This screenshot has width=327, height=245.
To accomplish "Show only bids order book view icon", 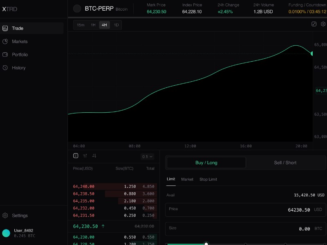I will click(94, 156).
